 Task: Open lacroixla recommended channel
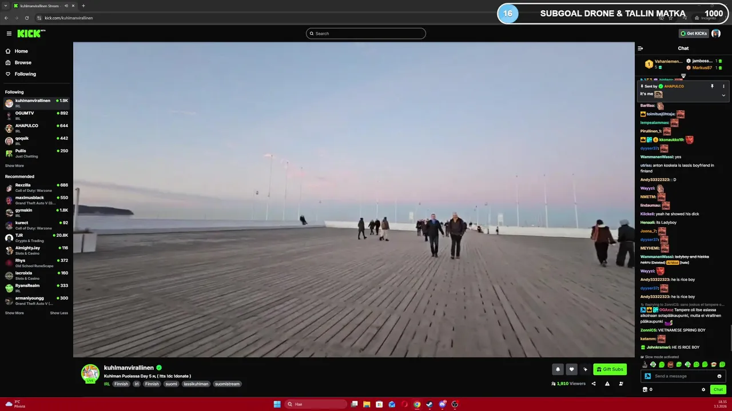pyautogui.click(x=37, y=275)
